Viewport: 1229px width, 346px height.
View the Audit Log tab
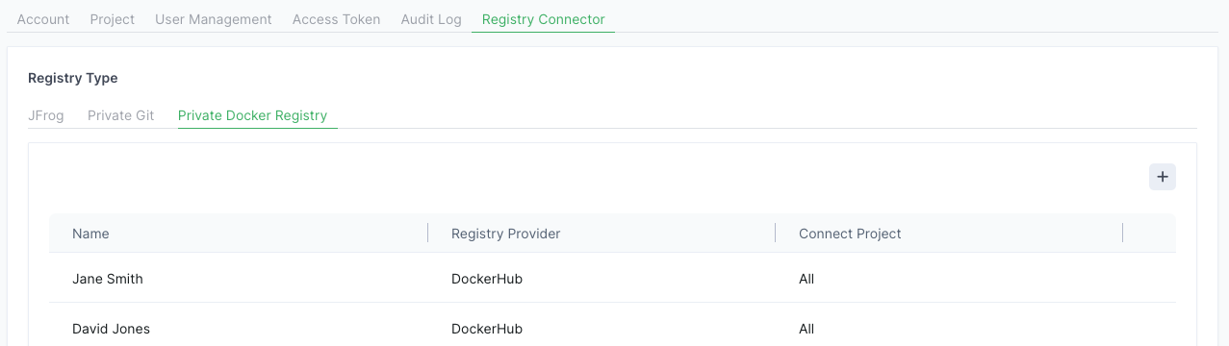point(431,19)
